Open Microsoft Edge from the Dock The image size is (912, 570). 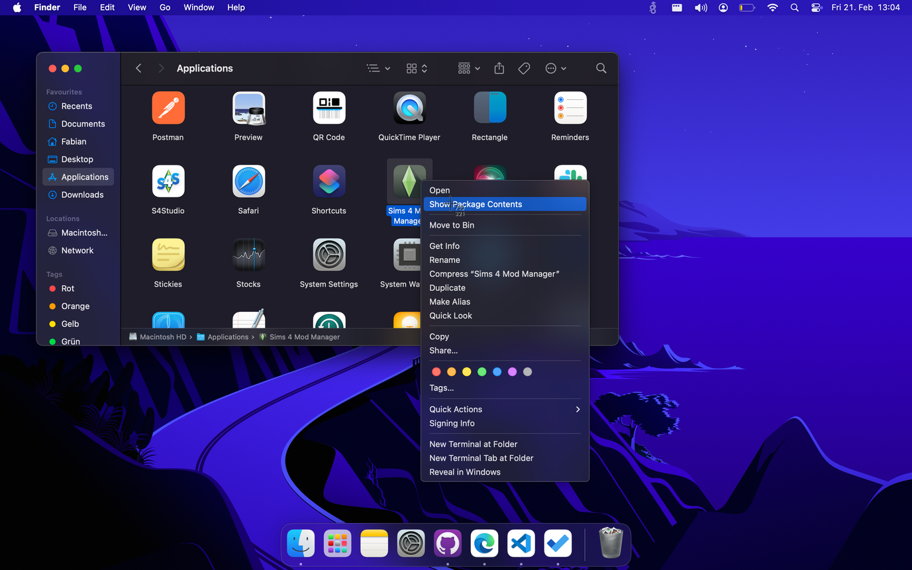484,544
